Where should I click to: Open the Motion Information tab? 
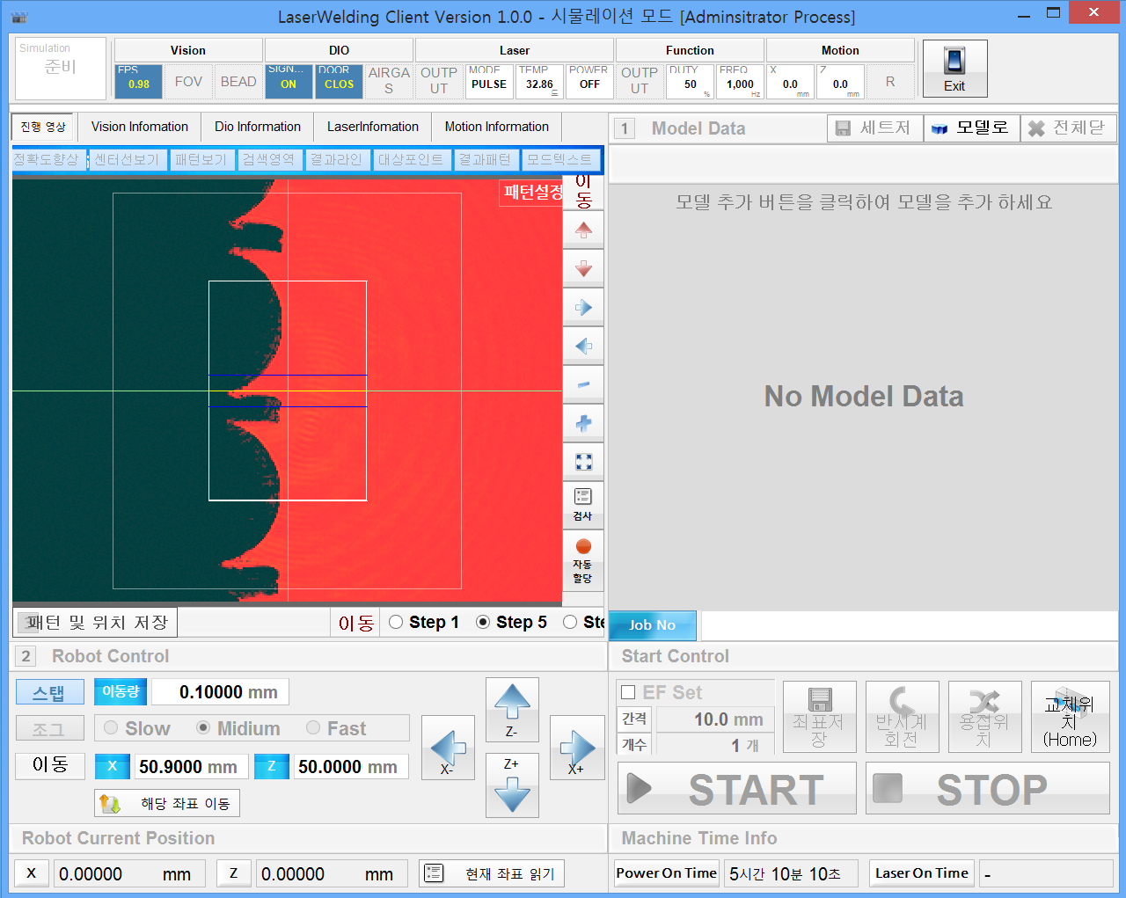[x=496, y=127]
